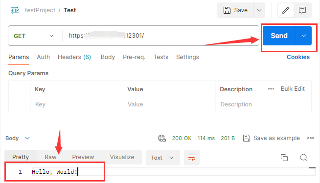Click Bulk Edit
This screenshot has width=320, height=183.
pos(293,89)
